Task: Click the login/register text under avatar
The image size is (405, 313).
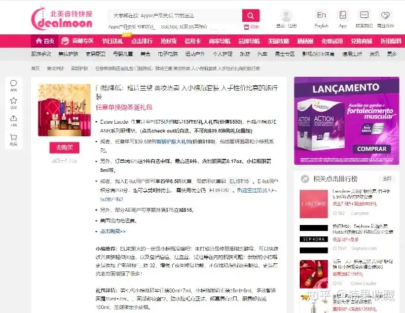Action: pos(287,26)
